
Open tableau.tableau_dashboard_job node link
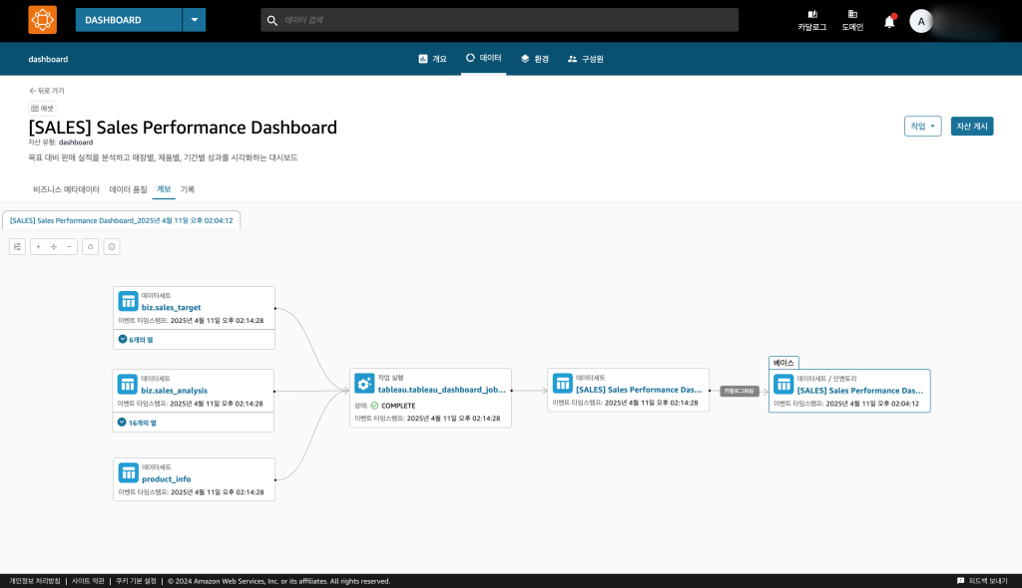[x=442, y=390]
